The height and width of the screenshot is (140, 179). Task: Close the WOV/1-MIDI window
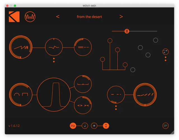(x=7, y=6)
